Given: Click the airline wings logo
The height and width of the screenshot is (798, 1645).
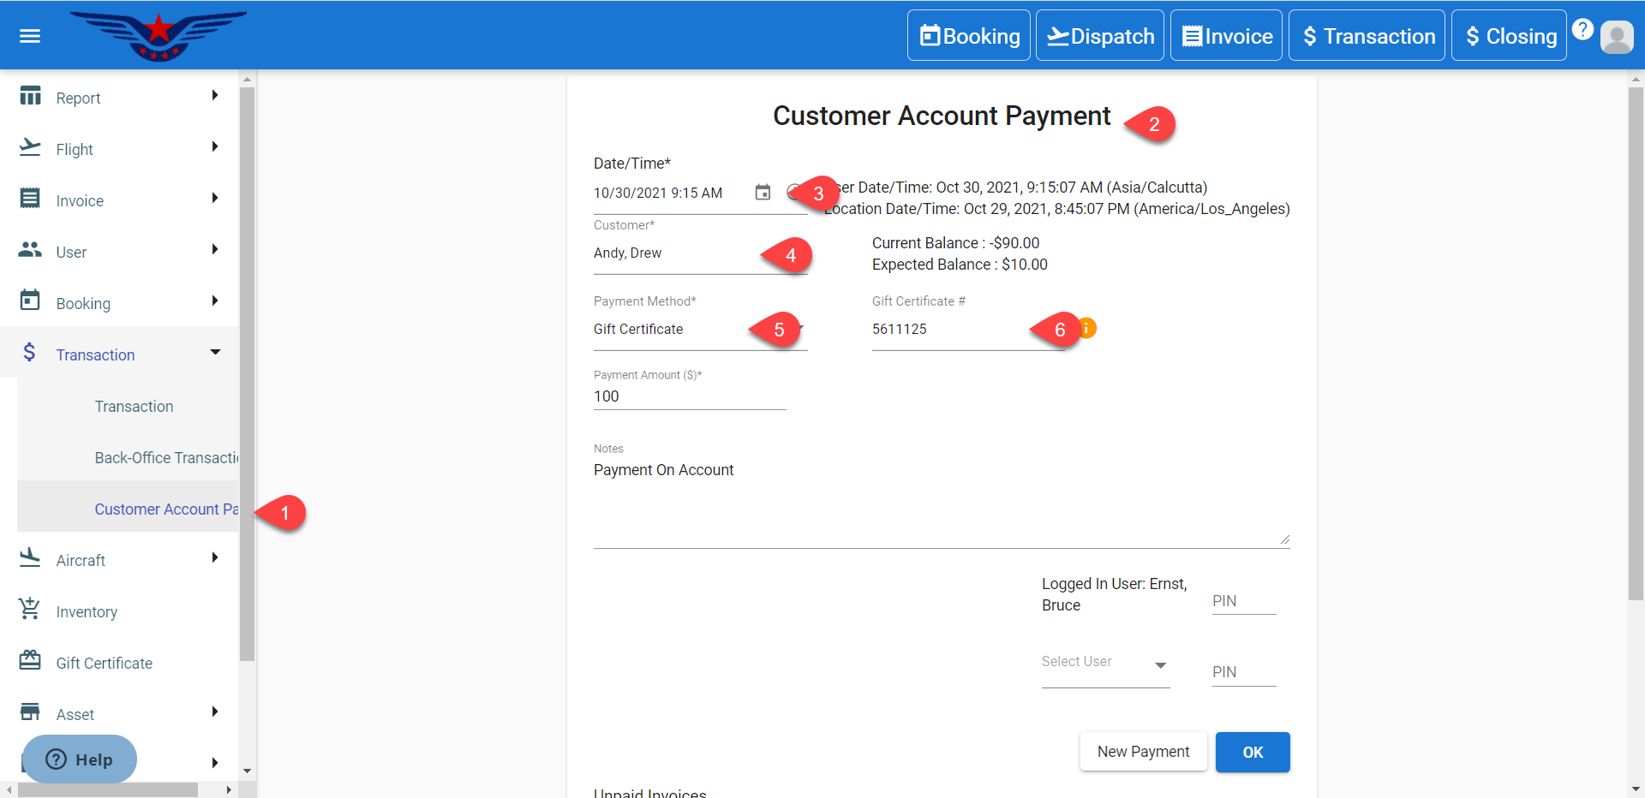Looking at the screenshot, I should [x=159, y=36].
